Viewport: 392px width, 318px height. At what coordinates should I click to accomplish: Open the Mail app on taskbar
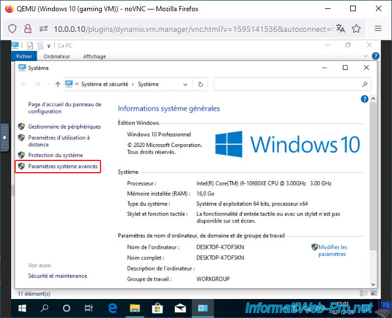[x=180, y=308]
